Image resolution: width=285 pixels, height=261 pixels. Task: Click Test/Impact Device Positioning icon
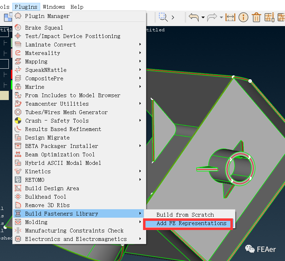tap(18, 36)
